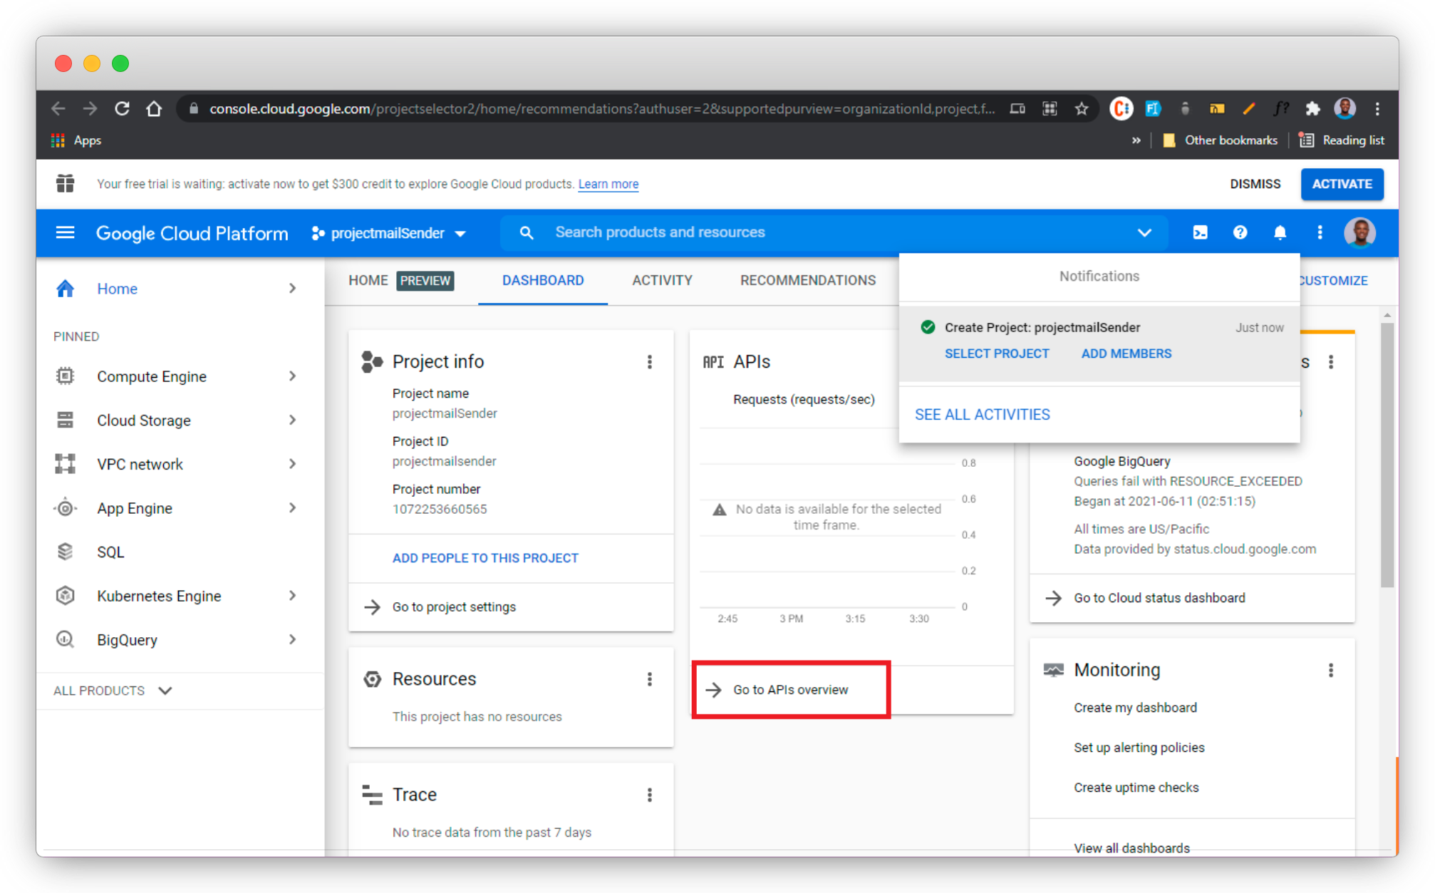Click the Cloud Storage icon
Image resolution: width=1435 pixels, height=893 pixels.
click(x=65, y=420)
